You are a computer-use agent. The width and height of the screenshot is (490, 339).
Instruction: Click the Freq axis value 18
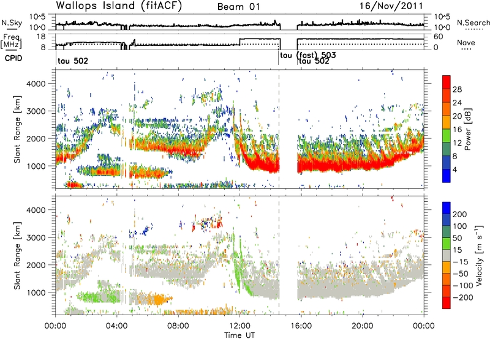42,37
